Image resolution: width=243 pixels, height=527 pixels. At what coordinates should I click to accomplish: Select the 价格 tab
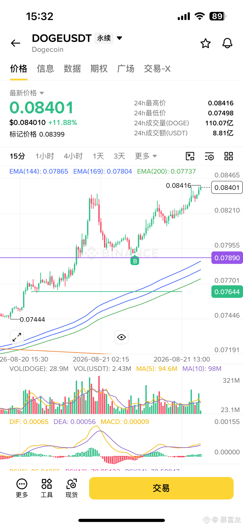click(19, 69)
